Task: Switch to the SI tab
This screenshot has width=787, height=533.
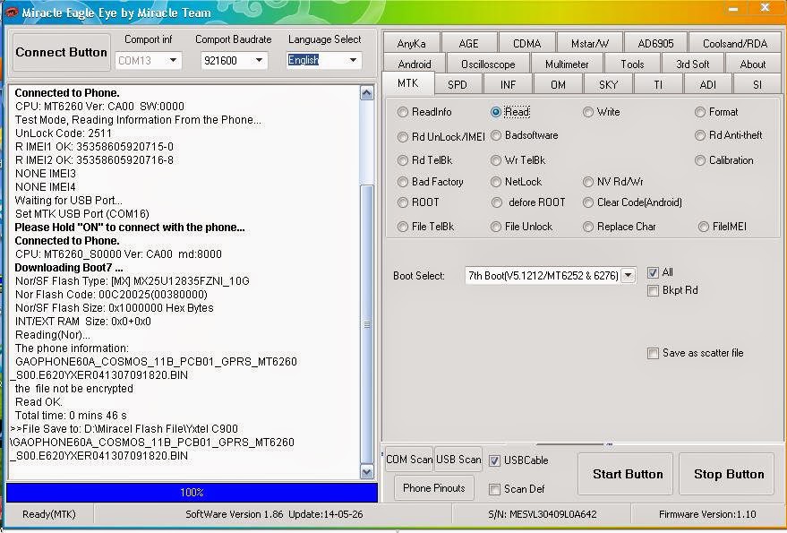Action: 757,84
